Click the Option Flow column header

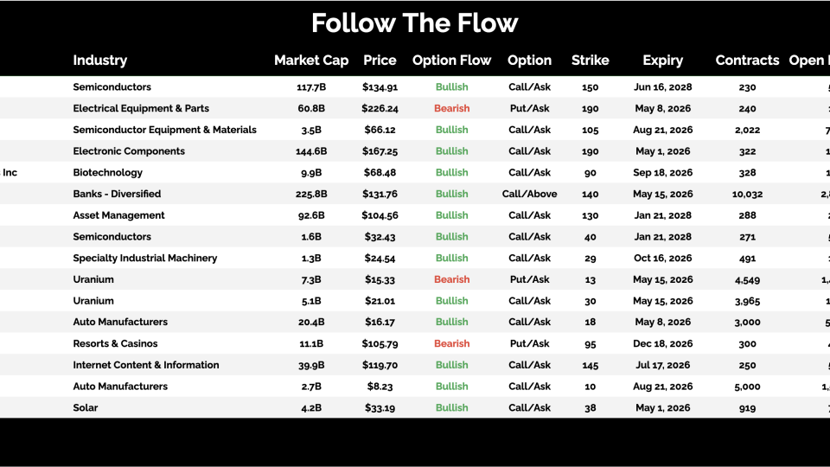coord(451,61)
